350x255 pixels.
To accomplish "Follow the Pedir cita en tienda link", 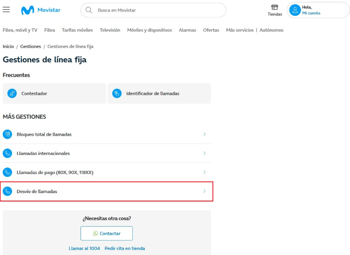I will pyautogui.click(x=125, y=248).
